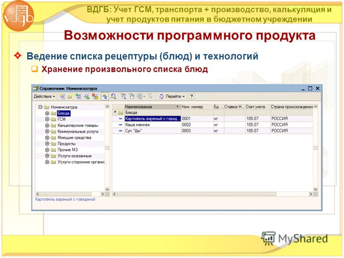Click the Счет учета column header
The height and width of the screenshot is (258, 344).
[258, 107]
